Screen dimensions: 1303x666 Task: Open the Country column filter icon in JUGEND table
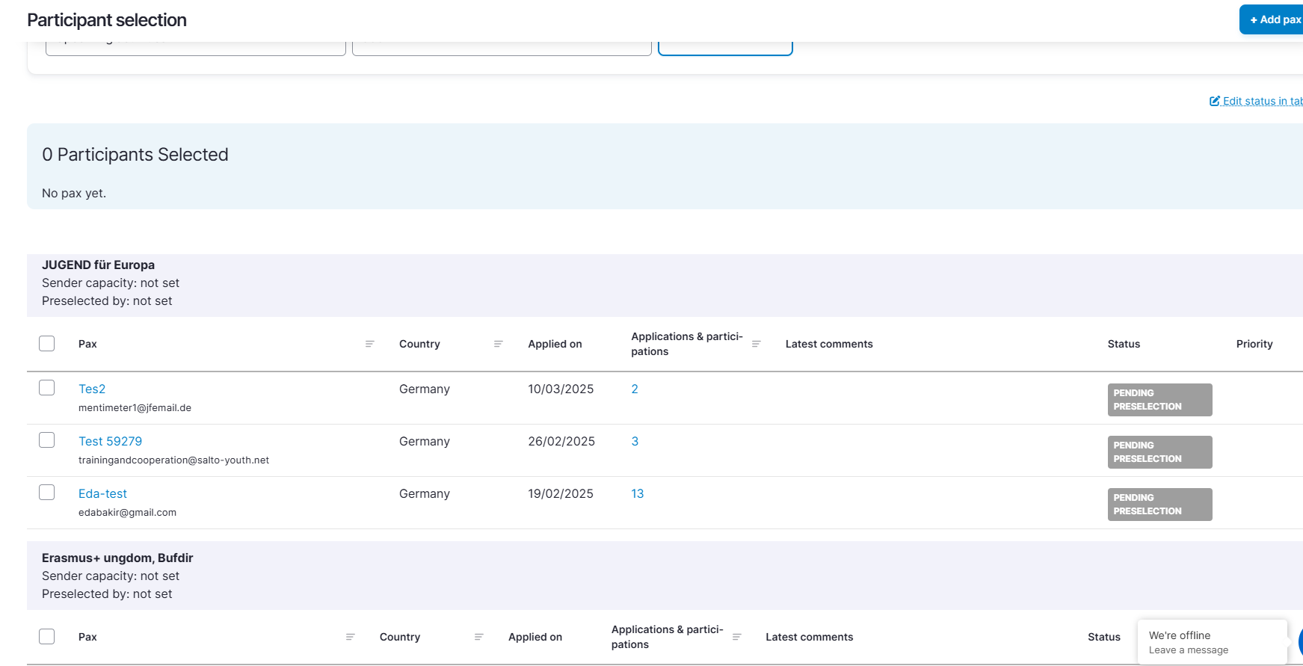click(x=498, y=344)
